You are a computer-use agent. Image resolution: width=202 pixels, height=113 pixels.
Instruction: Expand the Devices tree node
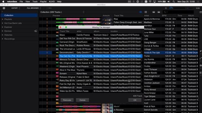(x=3, y=31)
